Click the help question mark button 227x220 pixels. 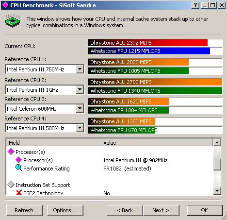pos(195,5)
